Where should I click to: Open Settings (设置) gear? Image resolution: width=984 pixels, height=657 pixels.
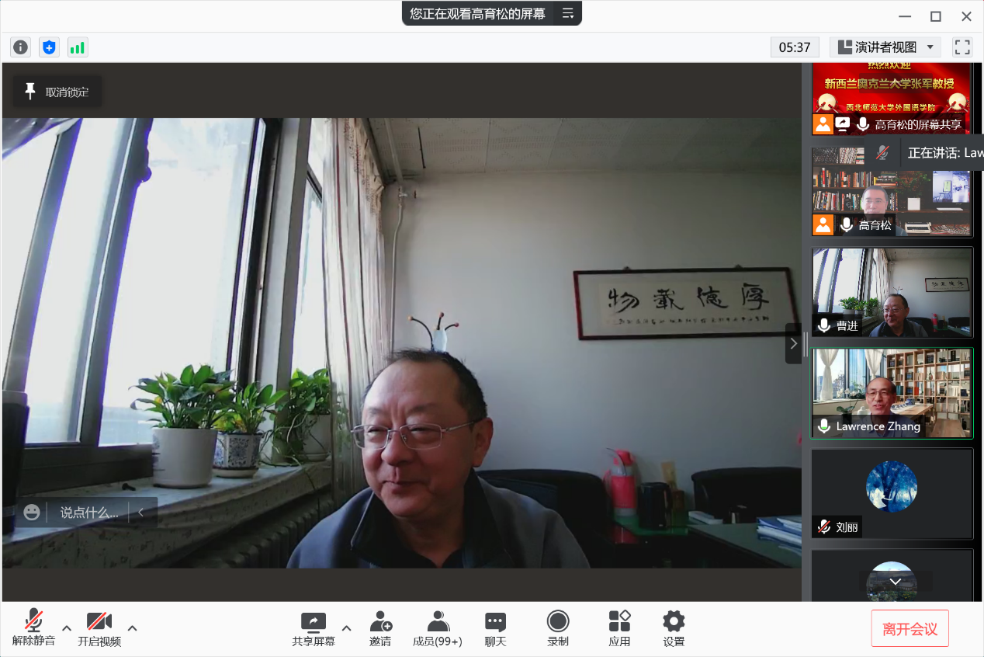click(x=674, y=628)
